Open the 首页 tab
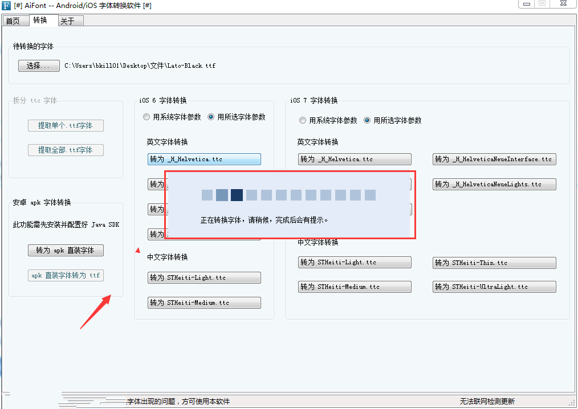This screenshot has height=409, width=578. click(x=15, y=21)
